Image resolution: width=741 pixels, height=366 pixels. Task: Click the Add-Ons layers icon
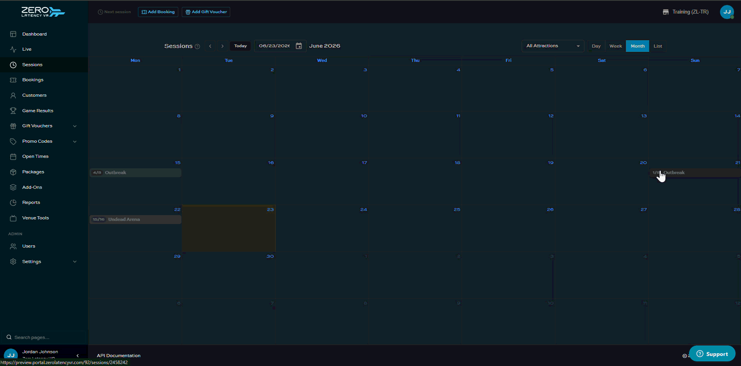[13, 187]
